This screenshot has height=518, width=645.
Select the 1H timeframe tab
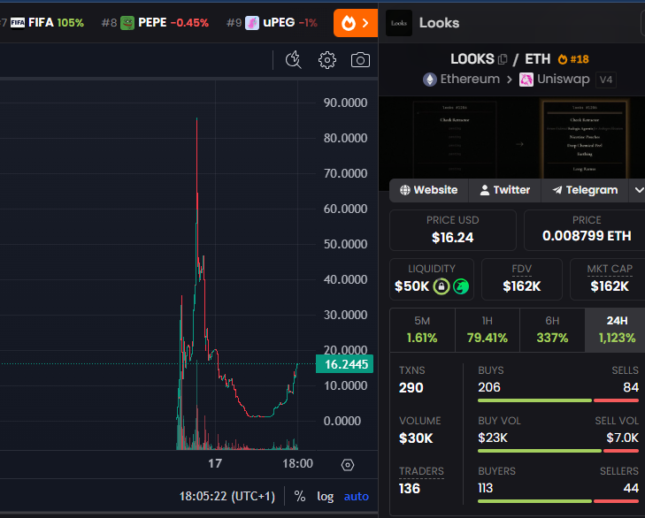(487, 330)
